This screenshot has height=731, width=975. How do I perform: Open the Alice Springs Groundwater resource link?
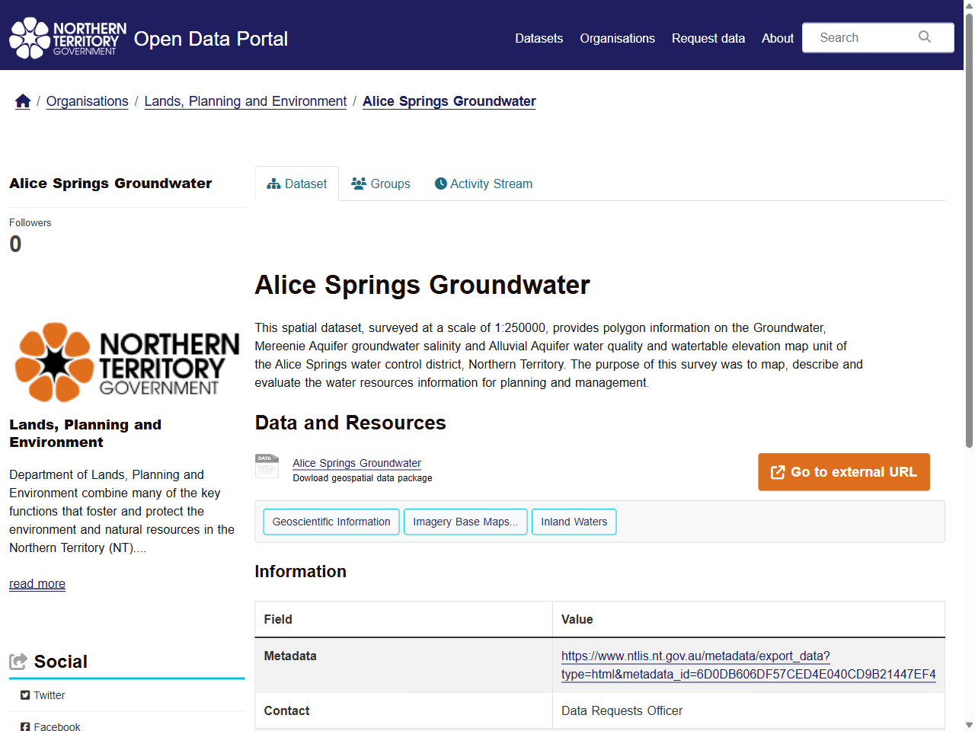[356, 462]
